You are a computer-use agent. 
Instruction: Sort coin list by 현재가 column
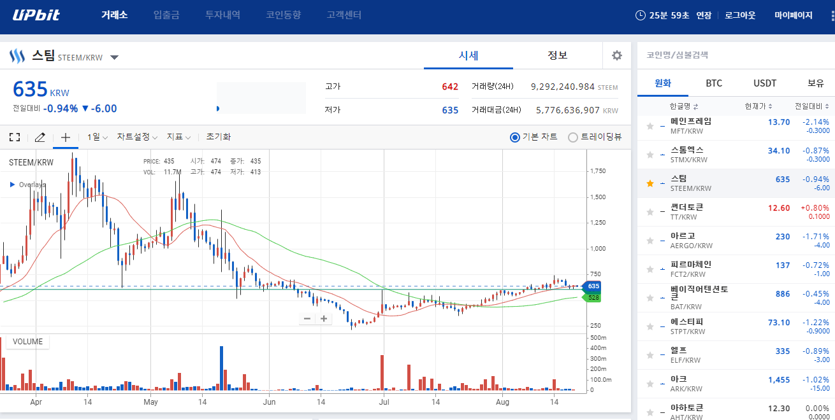click(759, 106)
